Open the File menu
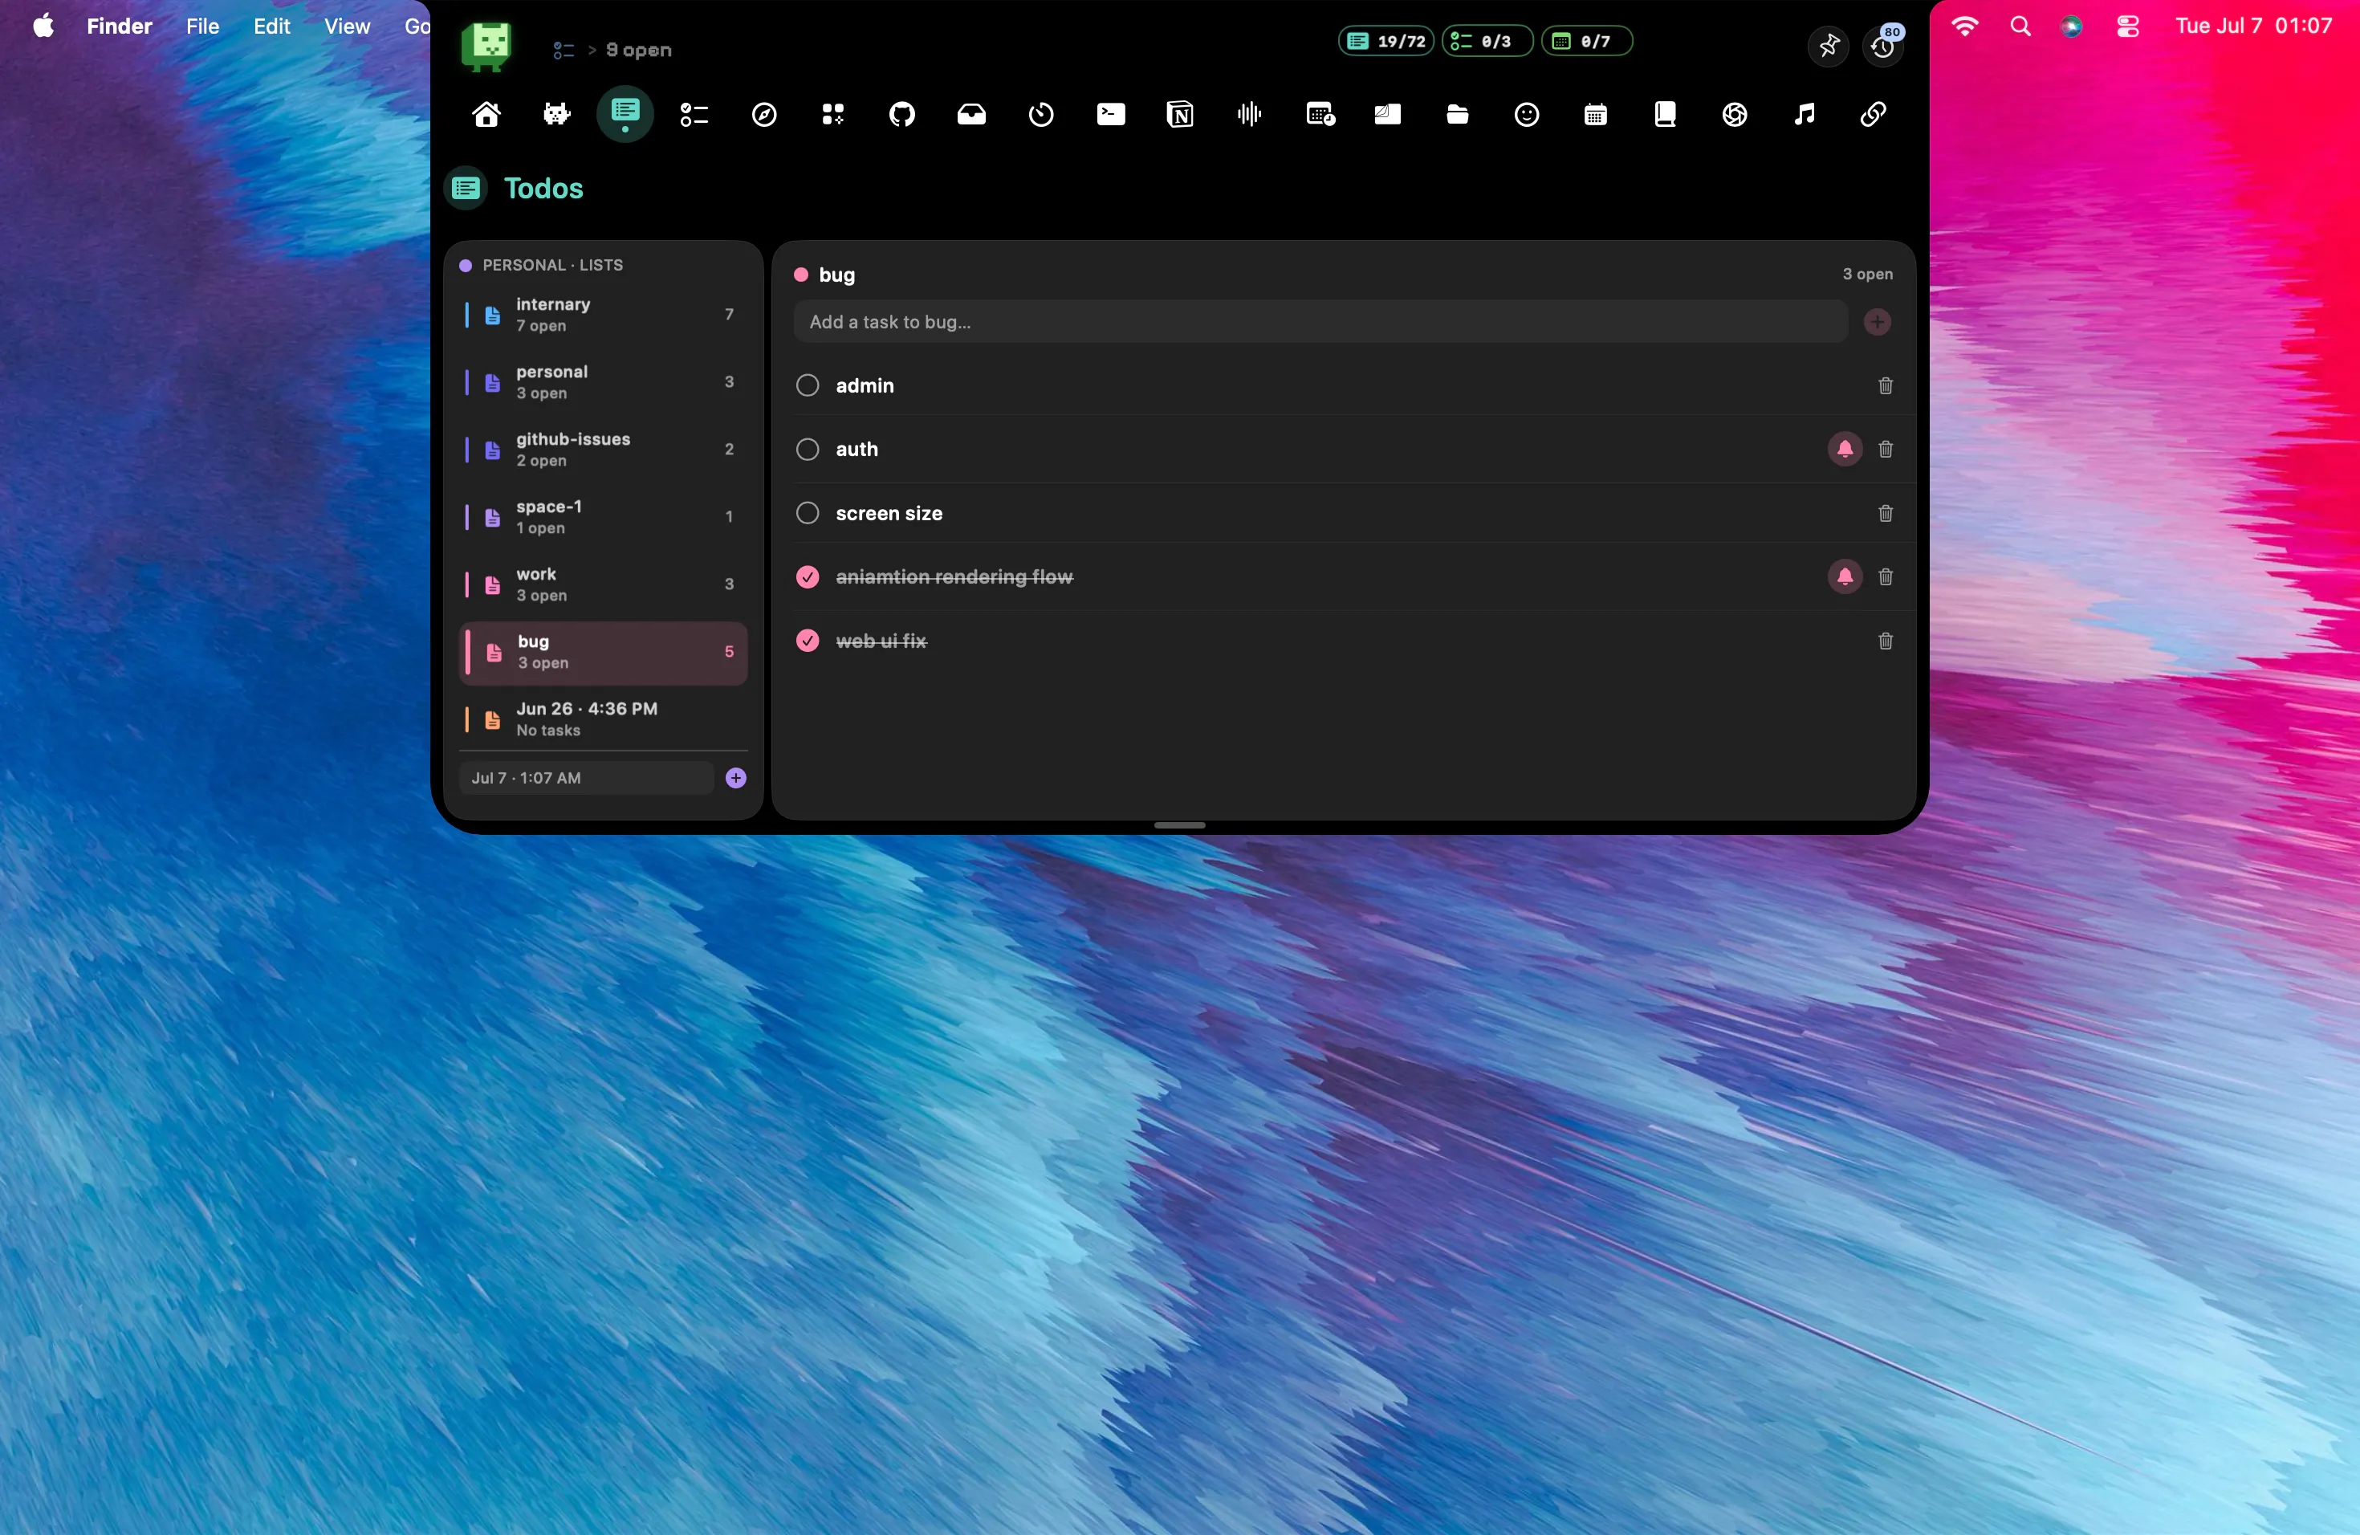This screenshot has height=1535, width=2360. [x=202, y=26]
